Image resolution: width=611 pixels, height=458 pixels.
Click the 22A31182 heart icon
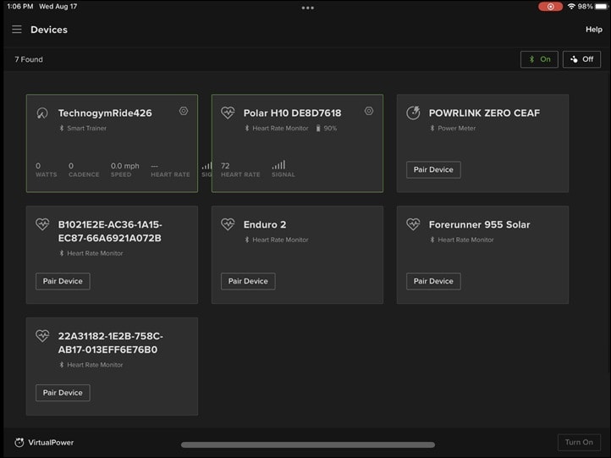pos(42,335)
